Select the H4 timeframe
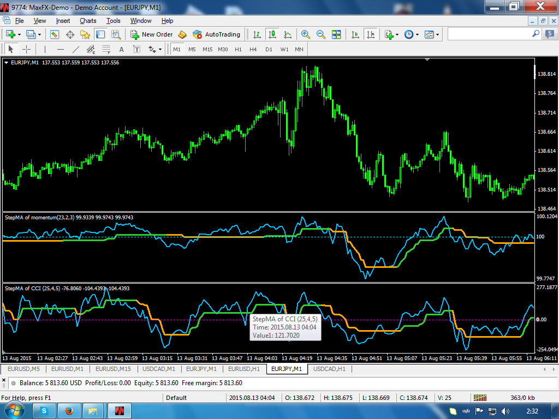 [x=253, y=49]
